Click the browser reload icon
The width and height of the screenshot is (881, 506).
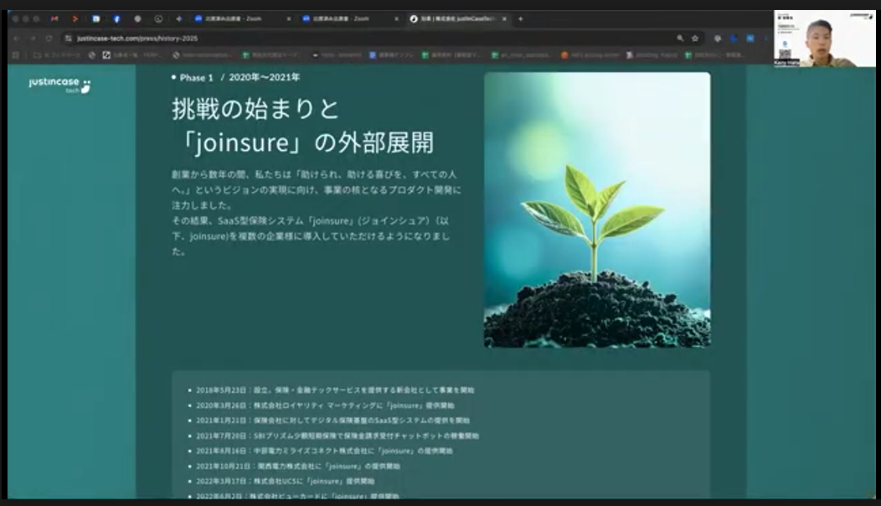[x=49, y=38]
